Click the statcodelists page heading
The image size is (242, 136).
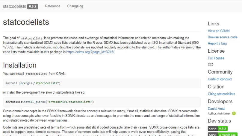click(x=26, y=22)
